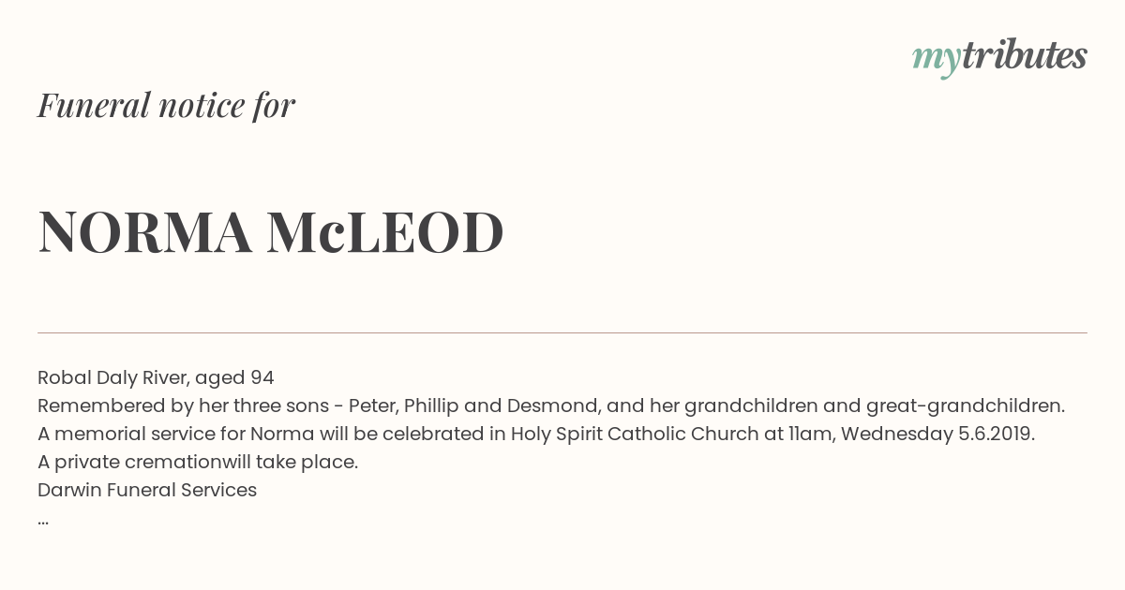The height and width of the screenshot is (590, 1125).
Task: Click the private cremation line
Action: tap(198, 463)
